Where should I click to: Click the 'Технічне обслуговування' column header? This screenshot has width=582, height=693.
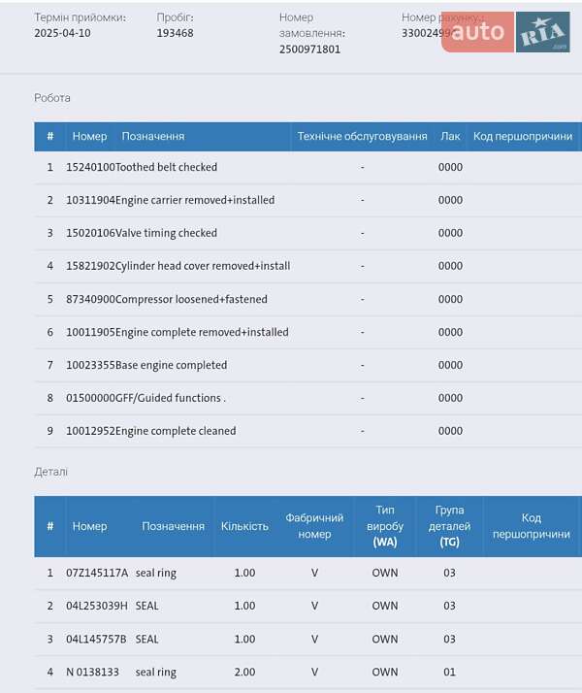[362, 137]
